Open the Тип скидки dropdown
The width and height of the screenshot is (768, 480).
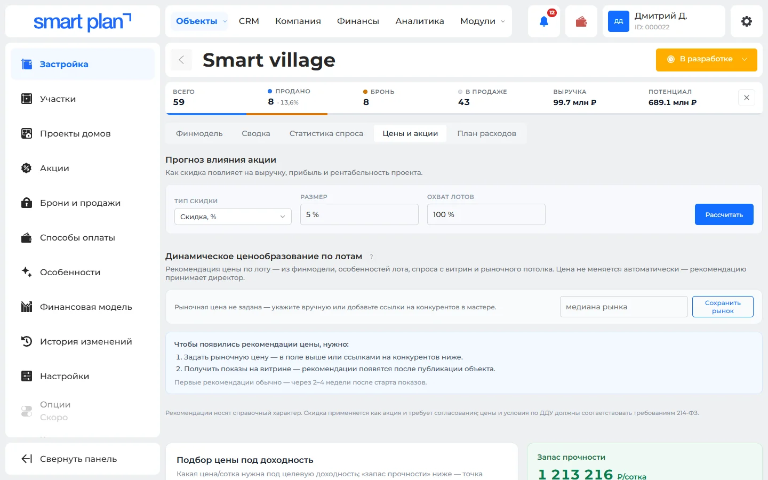coord(233,217)
